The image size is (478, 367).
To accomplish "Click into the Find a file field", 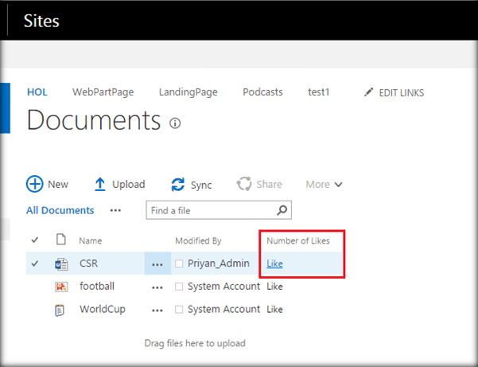I will click(211, 211).
